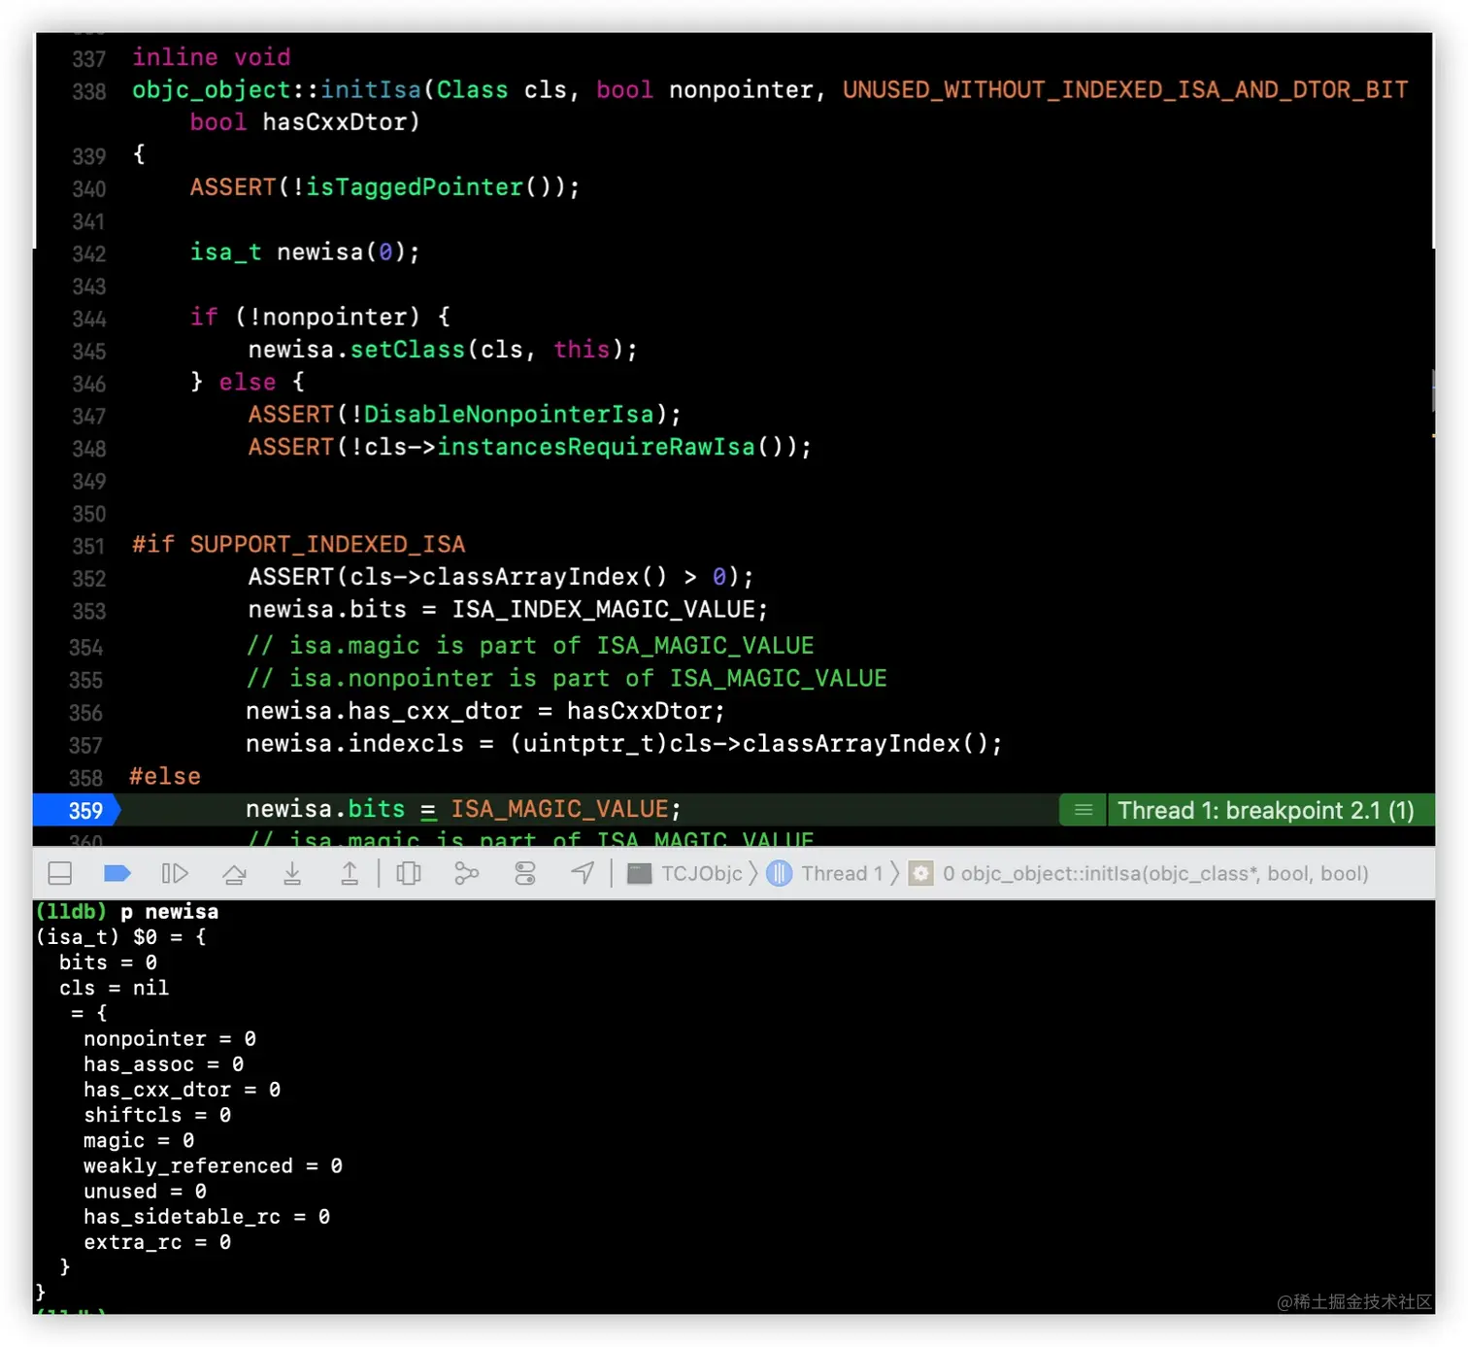1468x1347 pixels.
Task: Step over the current line
Action: tap(234, 874)
